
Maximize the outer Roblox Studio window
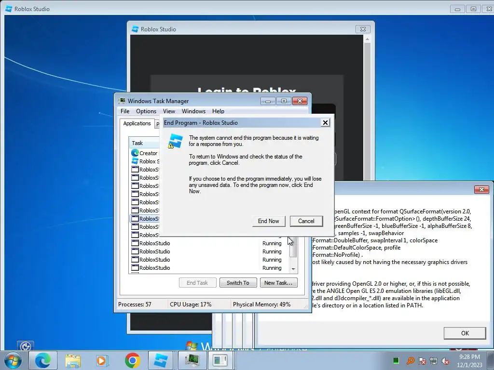(473, 9)
